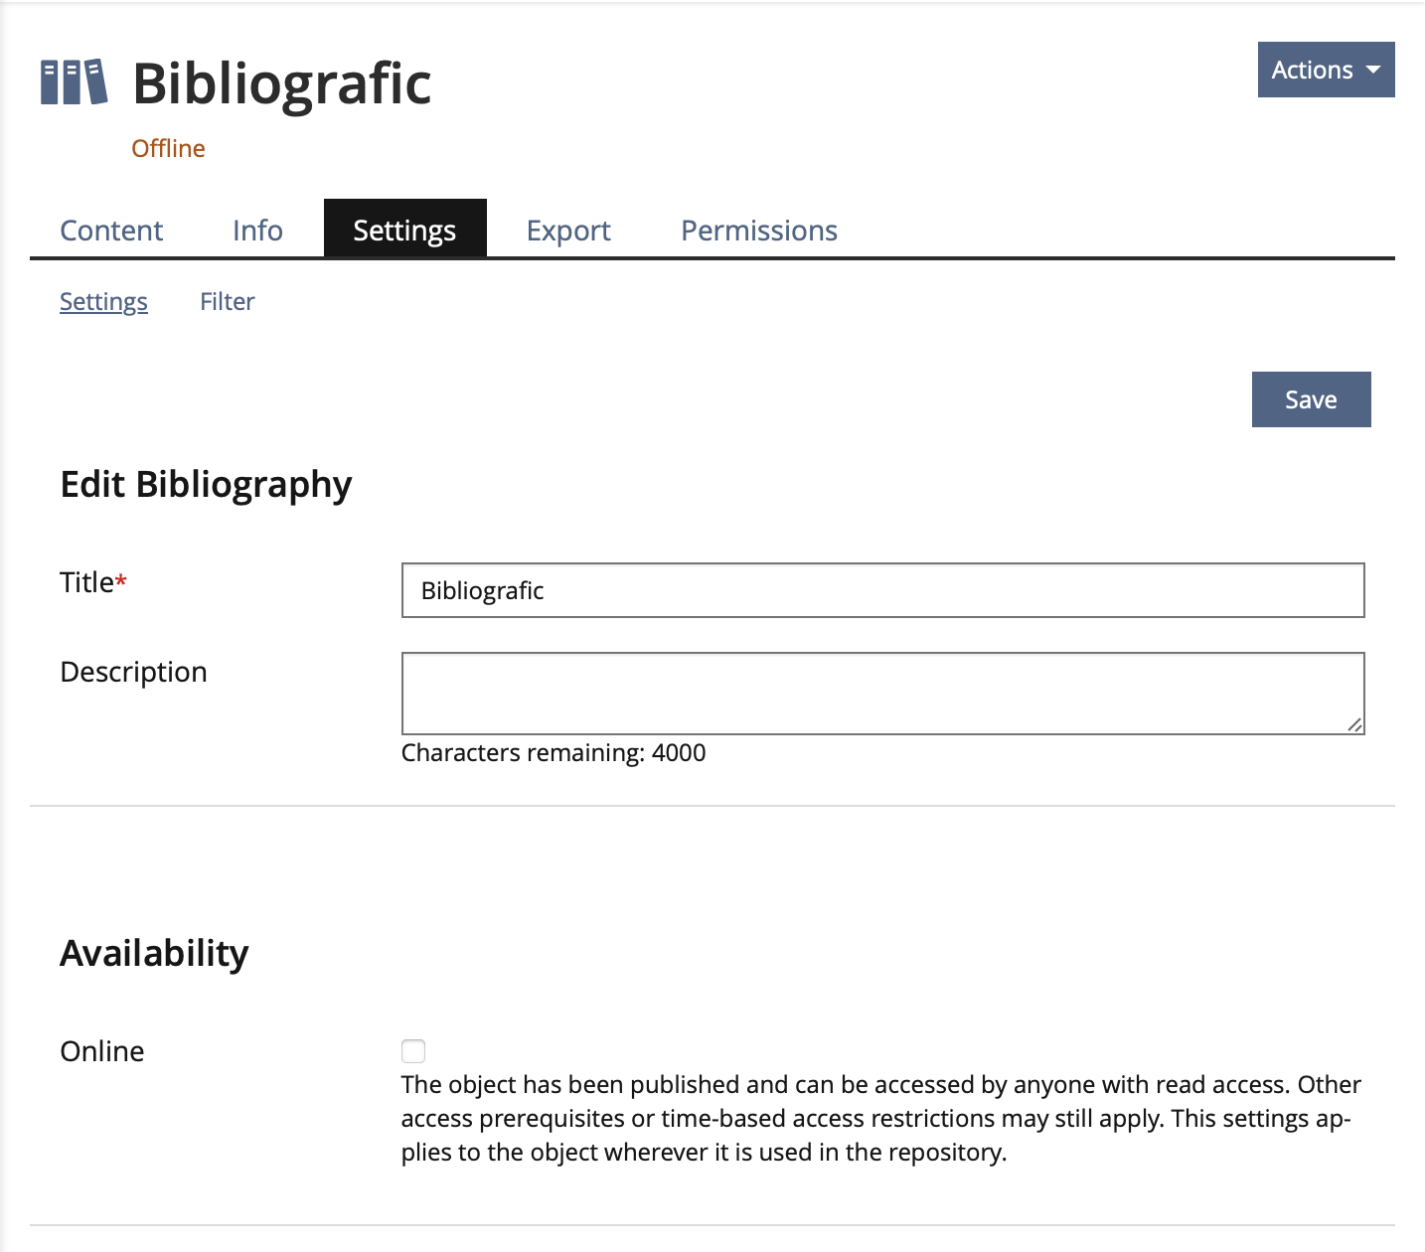Focus the Title input field
Viewport: 1425px width, 1252px height.
click(x=882, y=590)
